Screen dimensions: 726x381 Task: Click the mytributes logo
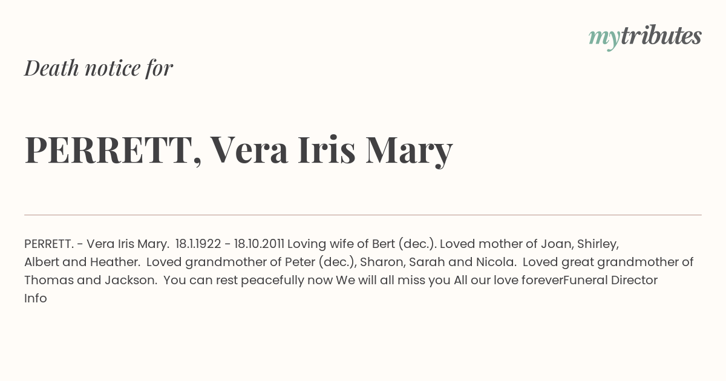click(x=645, y=37)
